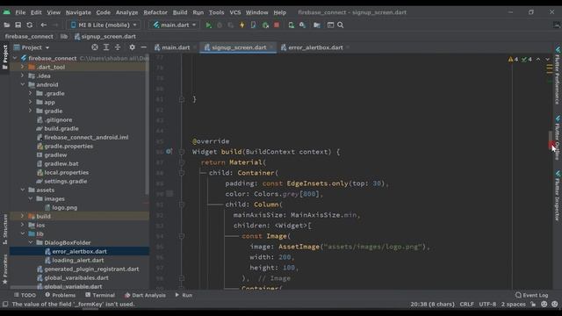Select signup_screen.dart editor tab

click(x=239, y=47)
